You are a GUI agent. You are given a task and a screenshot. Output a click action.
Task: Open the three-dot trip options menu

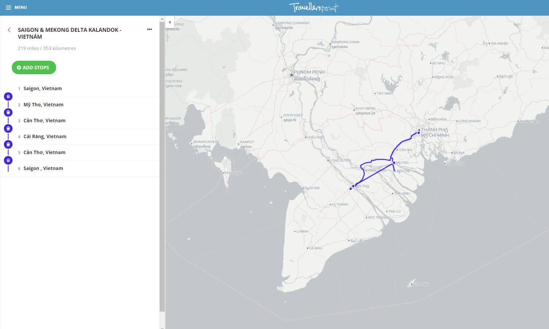149,29
